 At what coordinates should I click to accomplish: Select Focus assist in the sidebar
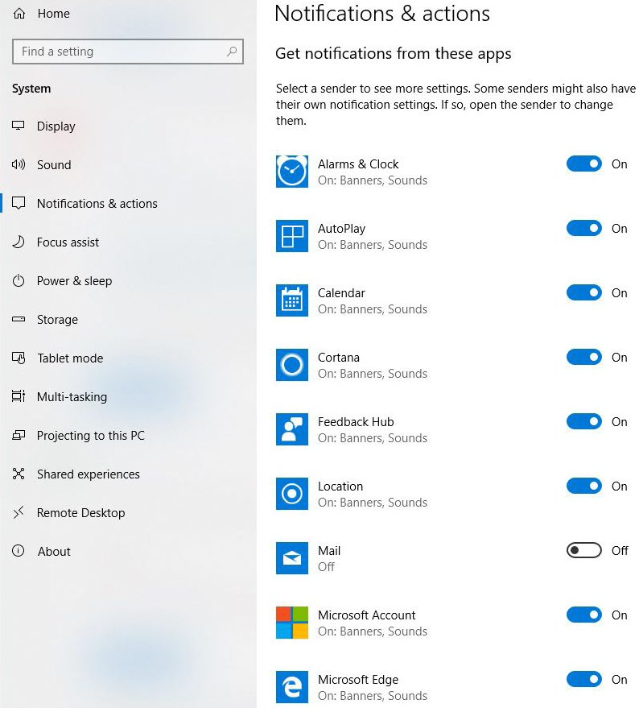pyautogui.click(x=68, y=242)
